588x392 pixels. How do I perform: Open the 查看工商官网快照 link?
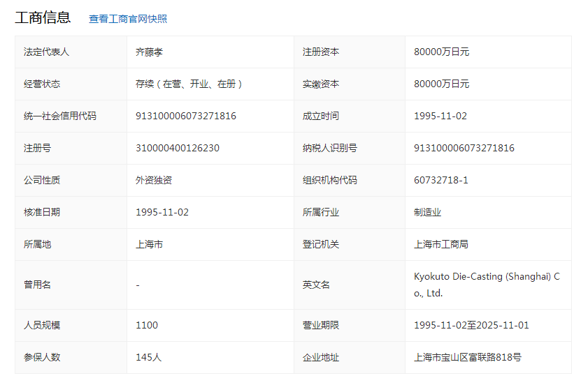[128, 19]
